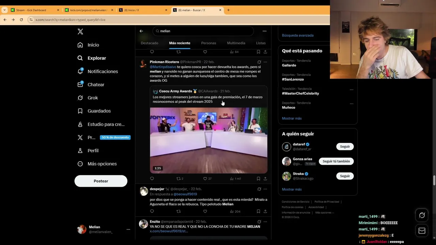Viewport: 436px width, 245px height.
Task: Click the browser address bar
Action: coord(177,20)
